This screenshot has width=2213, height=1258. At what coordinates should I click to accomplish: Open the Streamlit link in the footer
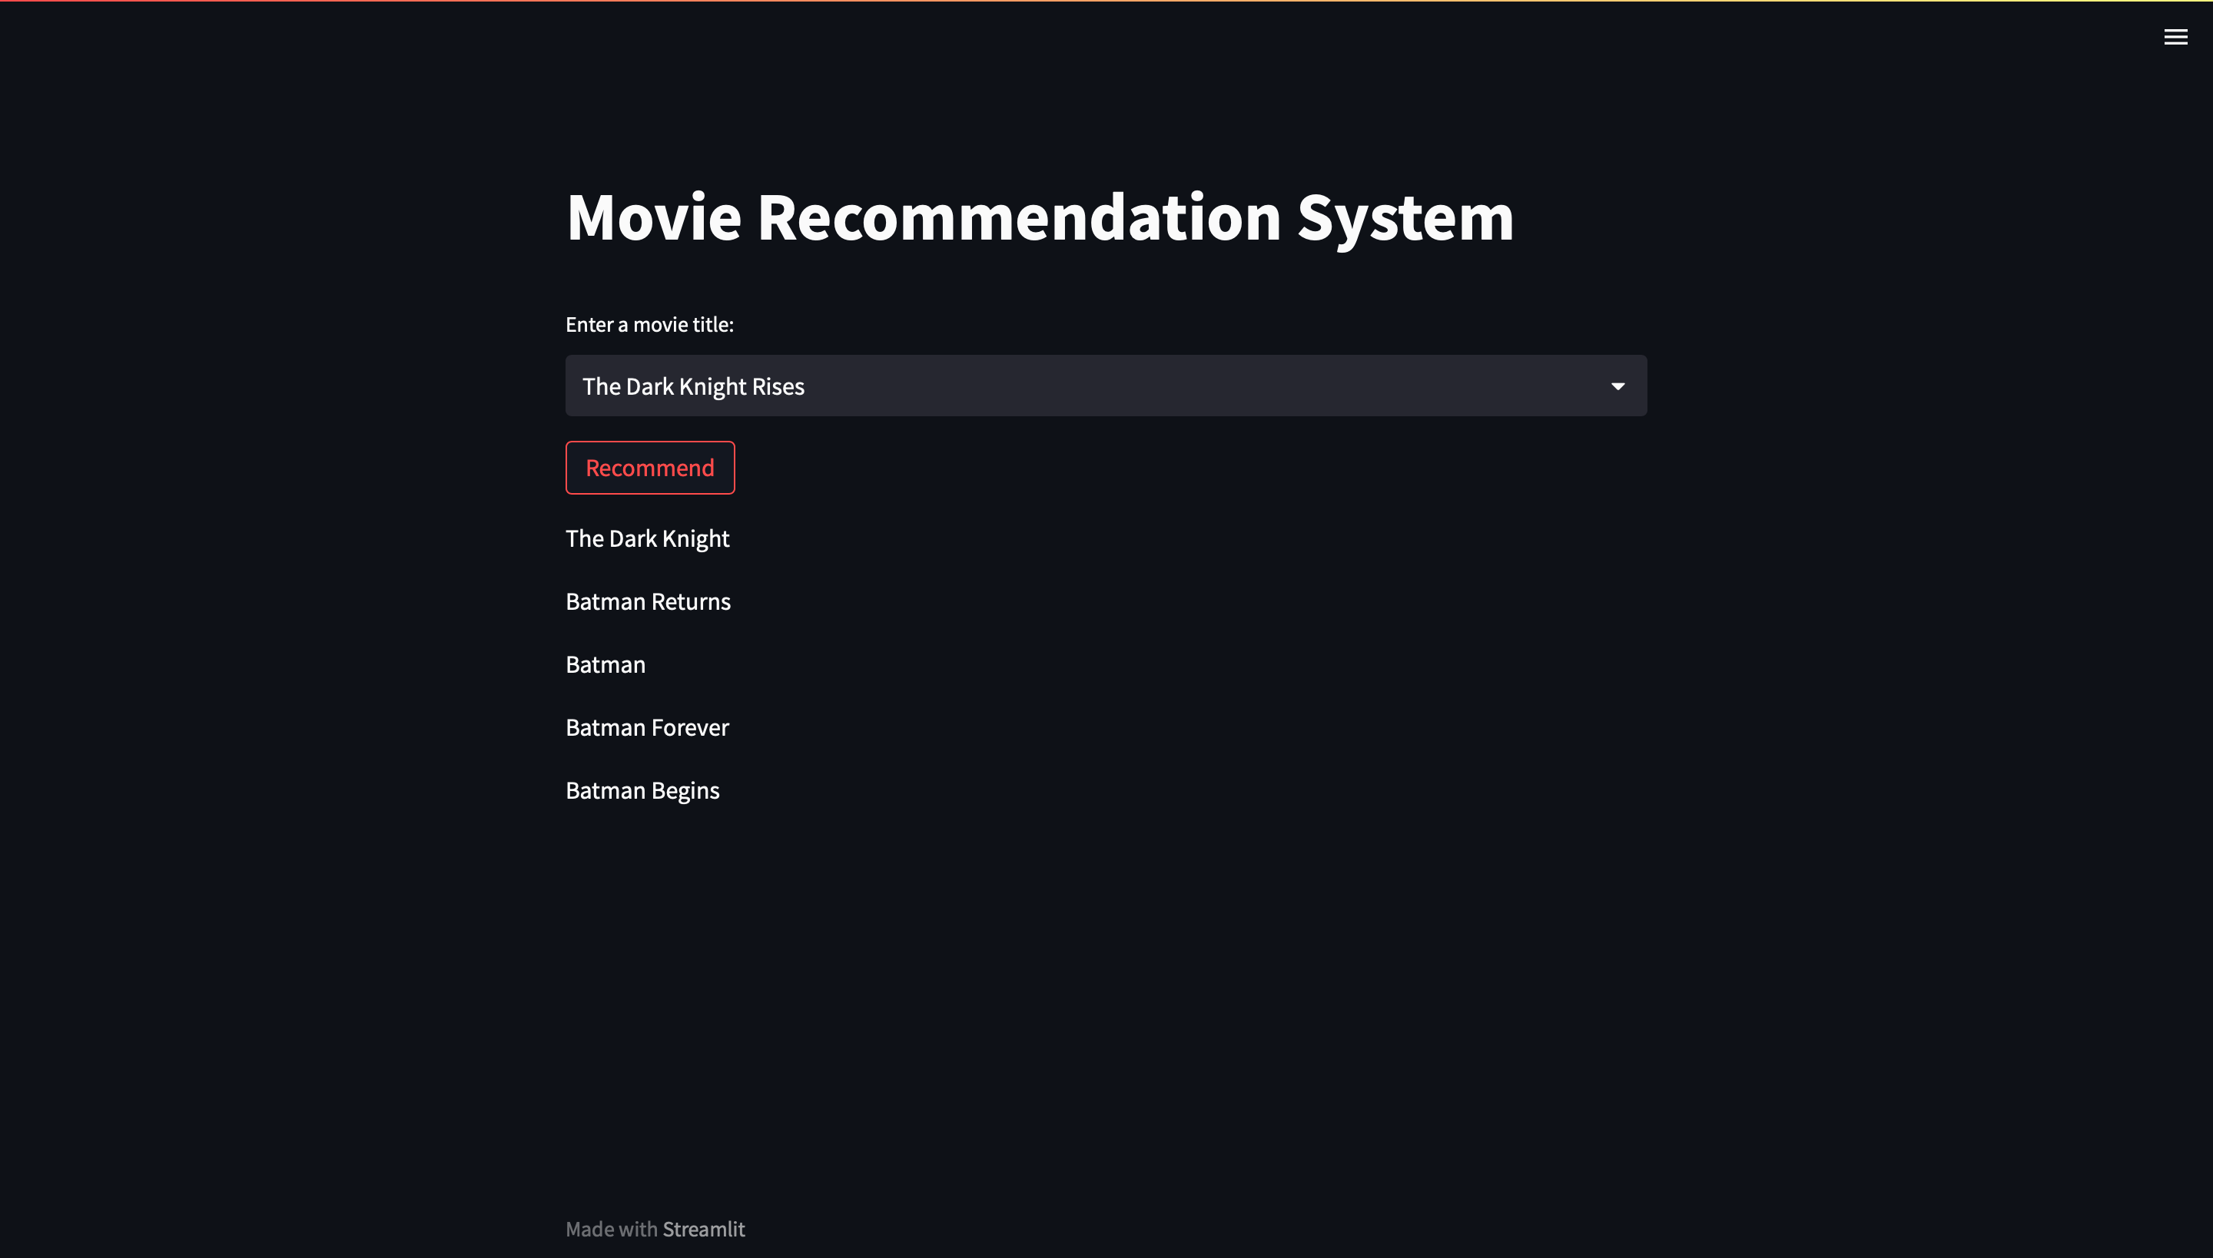[704, 1229]
